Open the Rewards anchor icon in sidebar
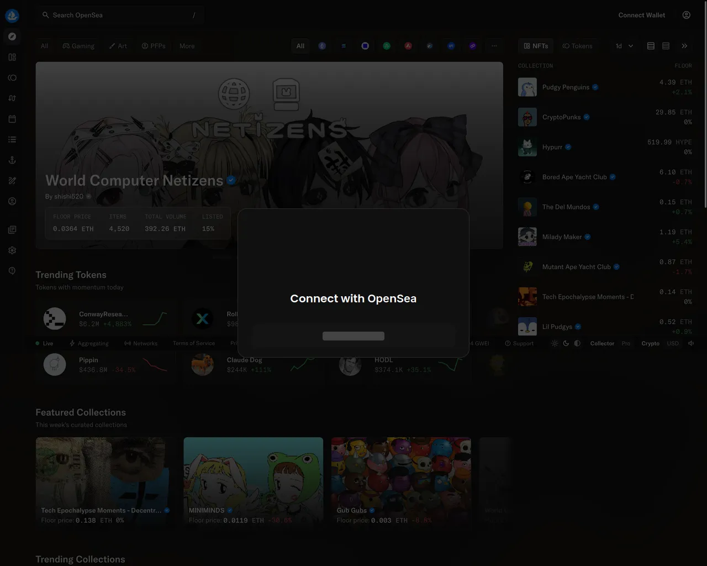The width and height of the screenshot is (707, 566). pos(12,160)
